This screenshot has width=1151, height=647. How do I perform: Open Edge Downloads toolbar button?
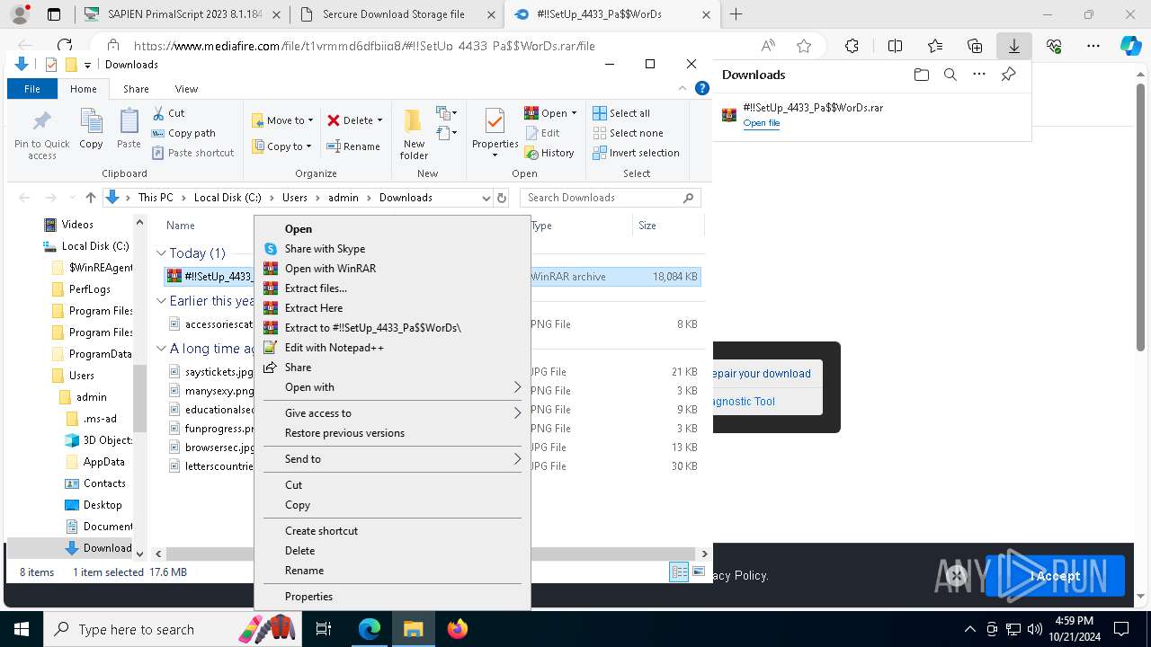point(1013,45)
